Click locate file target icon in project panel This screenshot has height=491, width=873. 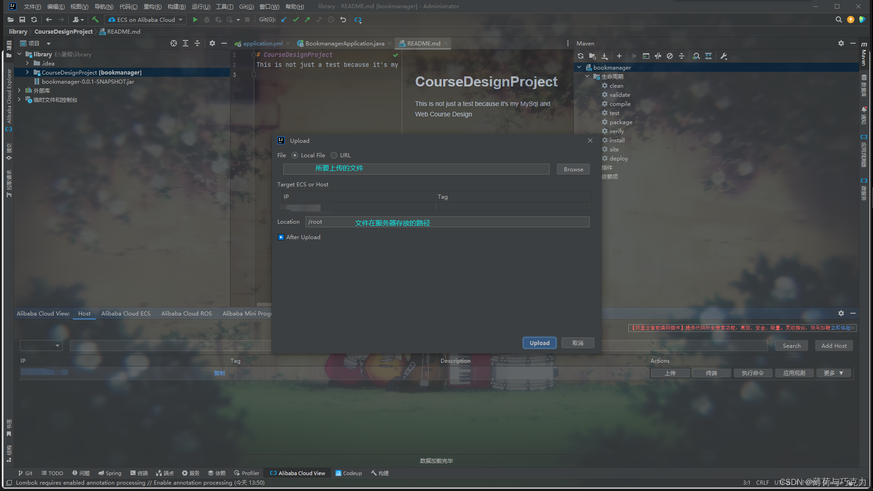(173, 43)
